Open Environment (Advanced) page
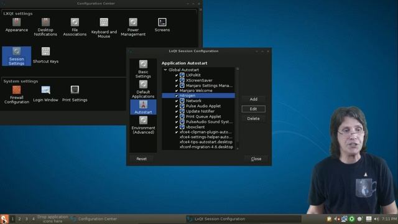This screenshot has height=224, width=398. point(143,125)
